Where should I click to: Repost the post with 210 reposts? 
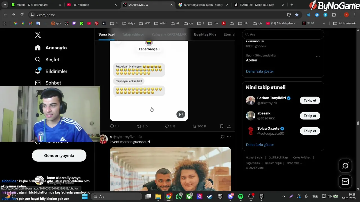tap(142, 126)
